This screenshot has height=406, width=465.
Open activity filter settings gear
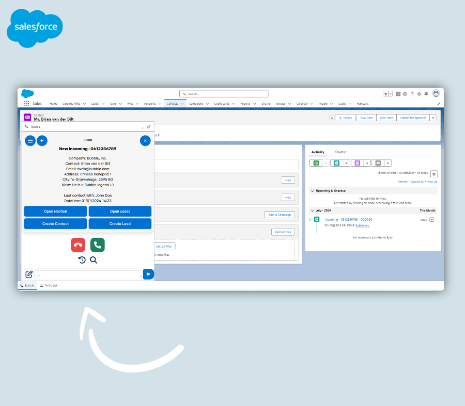click(433, 174)
